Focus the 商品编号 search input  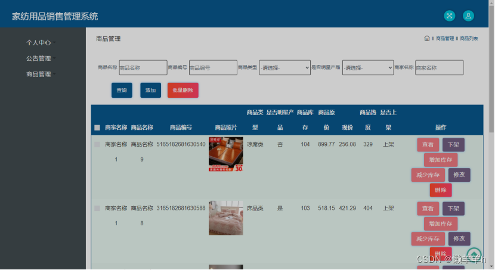click(x=213, y=67)
